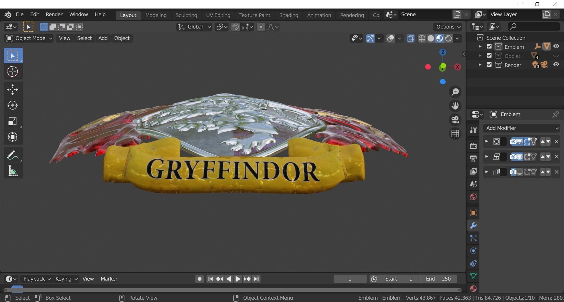This screenshot has width=564, height=302.
Task: Toggle camera view with camera icon
Action: click(455, 120)
